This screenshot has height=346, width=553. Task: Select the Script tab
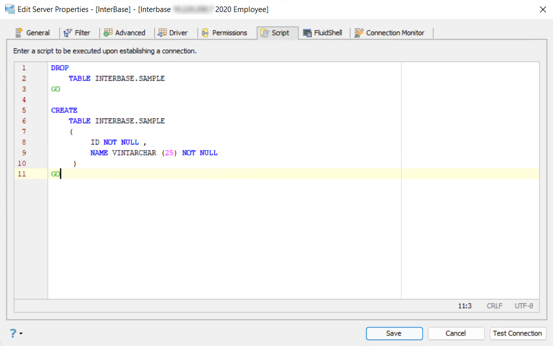click(278, 33)
